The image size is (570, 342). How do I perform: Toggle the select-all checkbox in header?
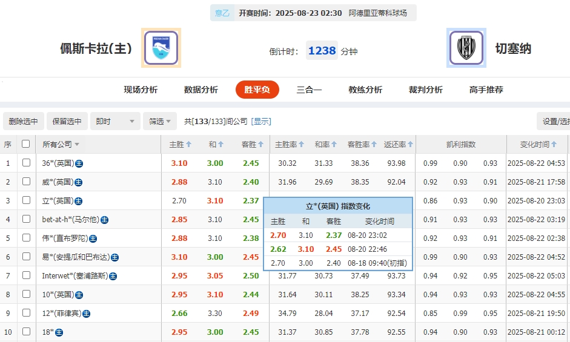25,144
